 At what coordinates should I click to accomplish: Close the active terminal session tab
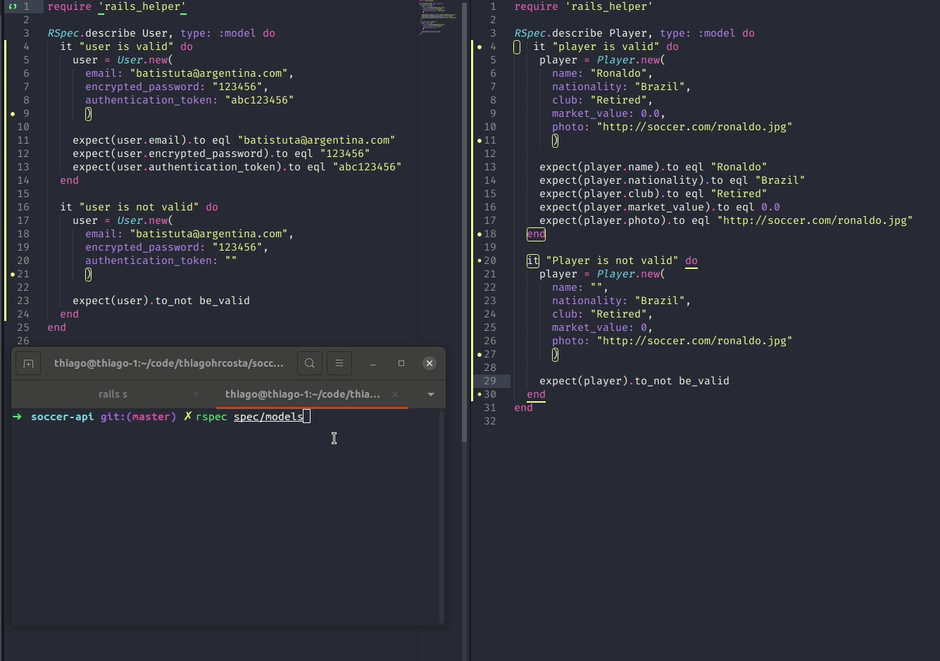tap(394, 394)
